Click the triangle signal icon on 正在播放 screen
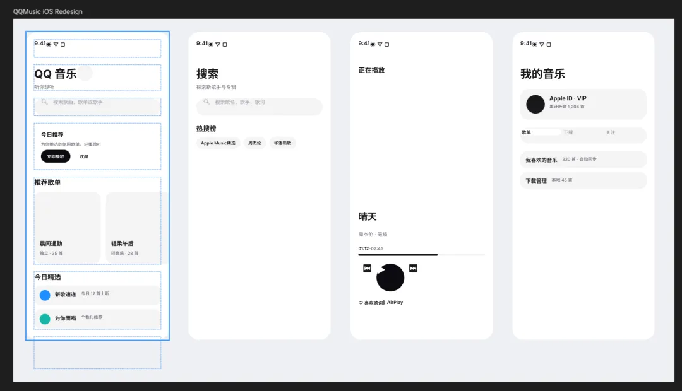682x391 pixels. point(380,44)
